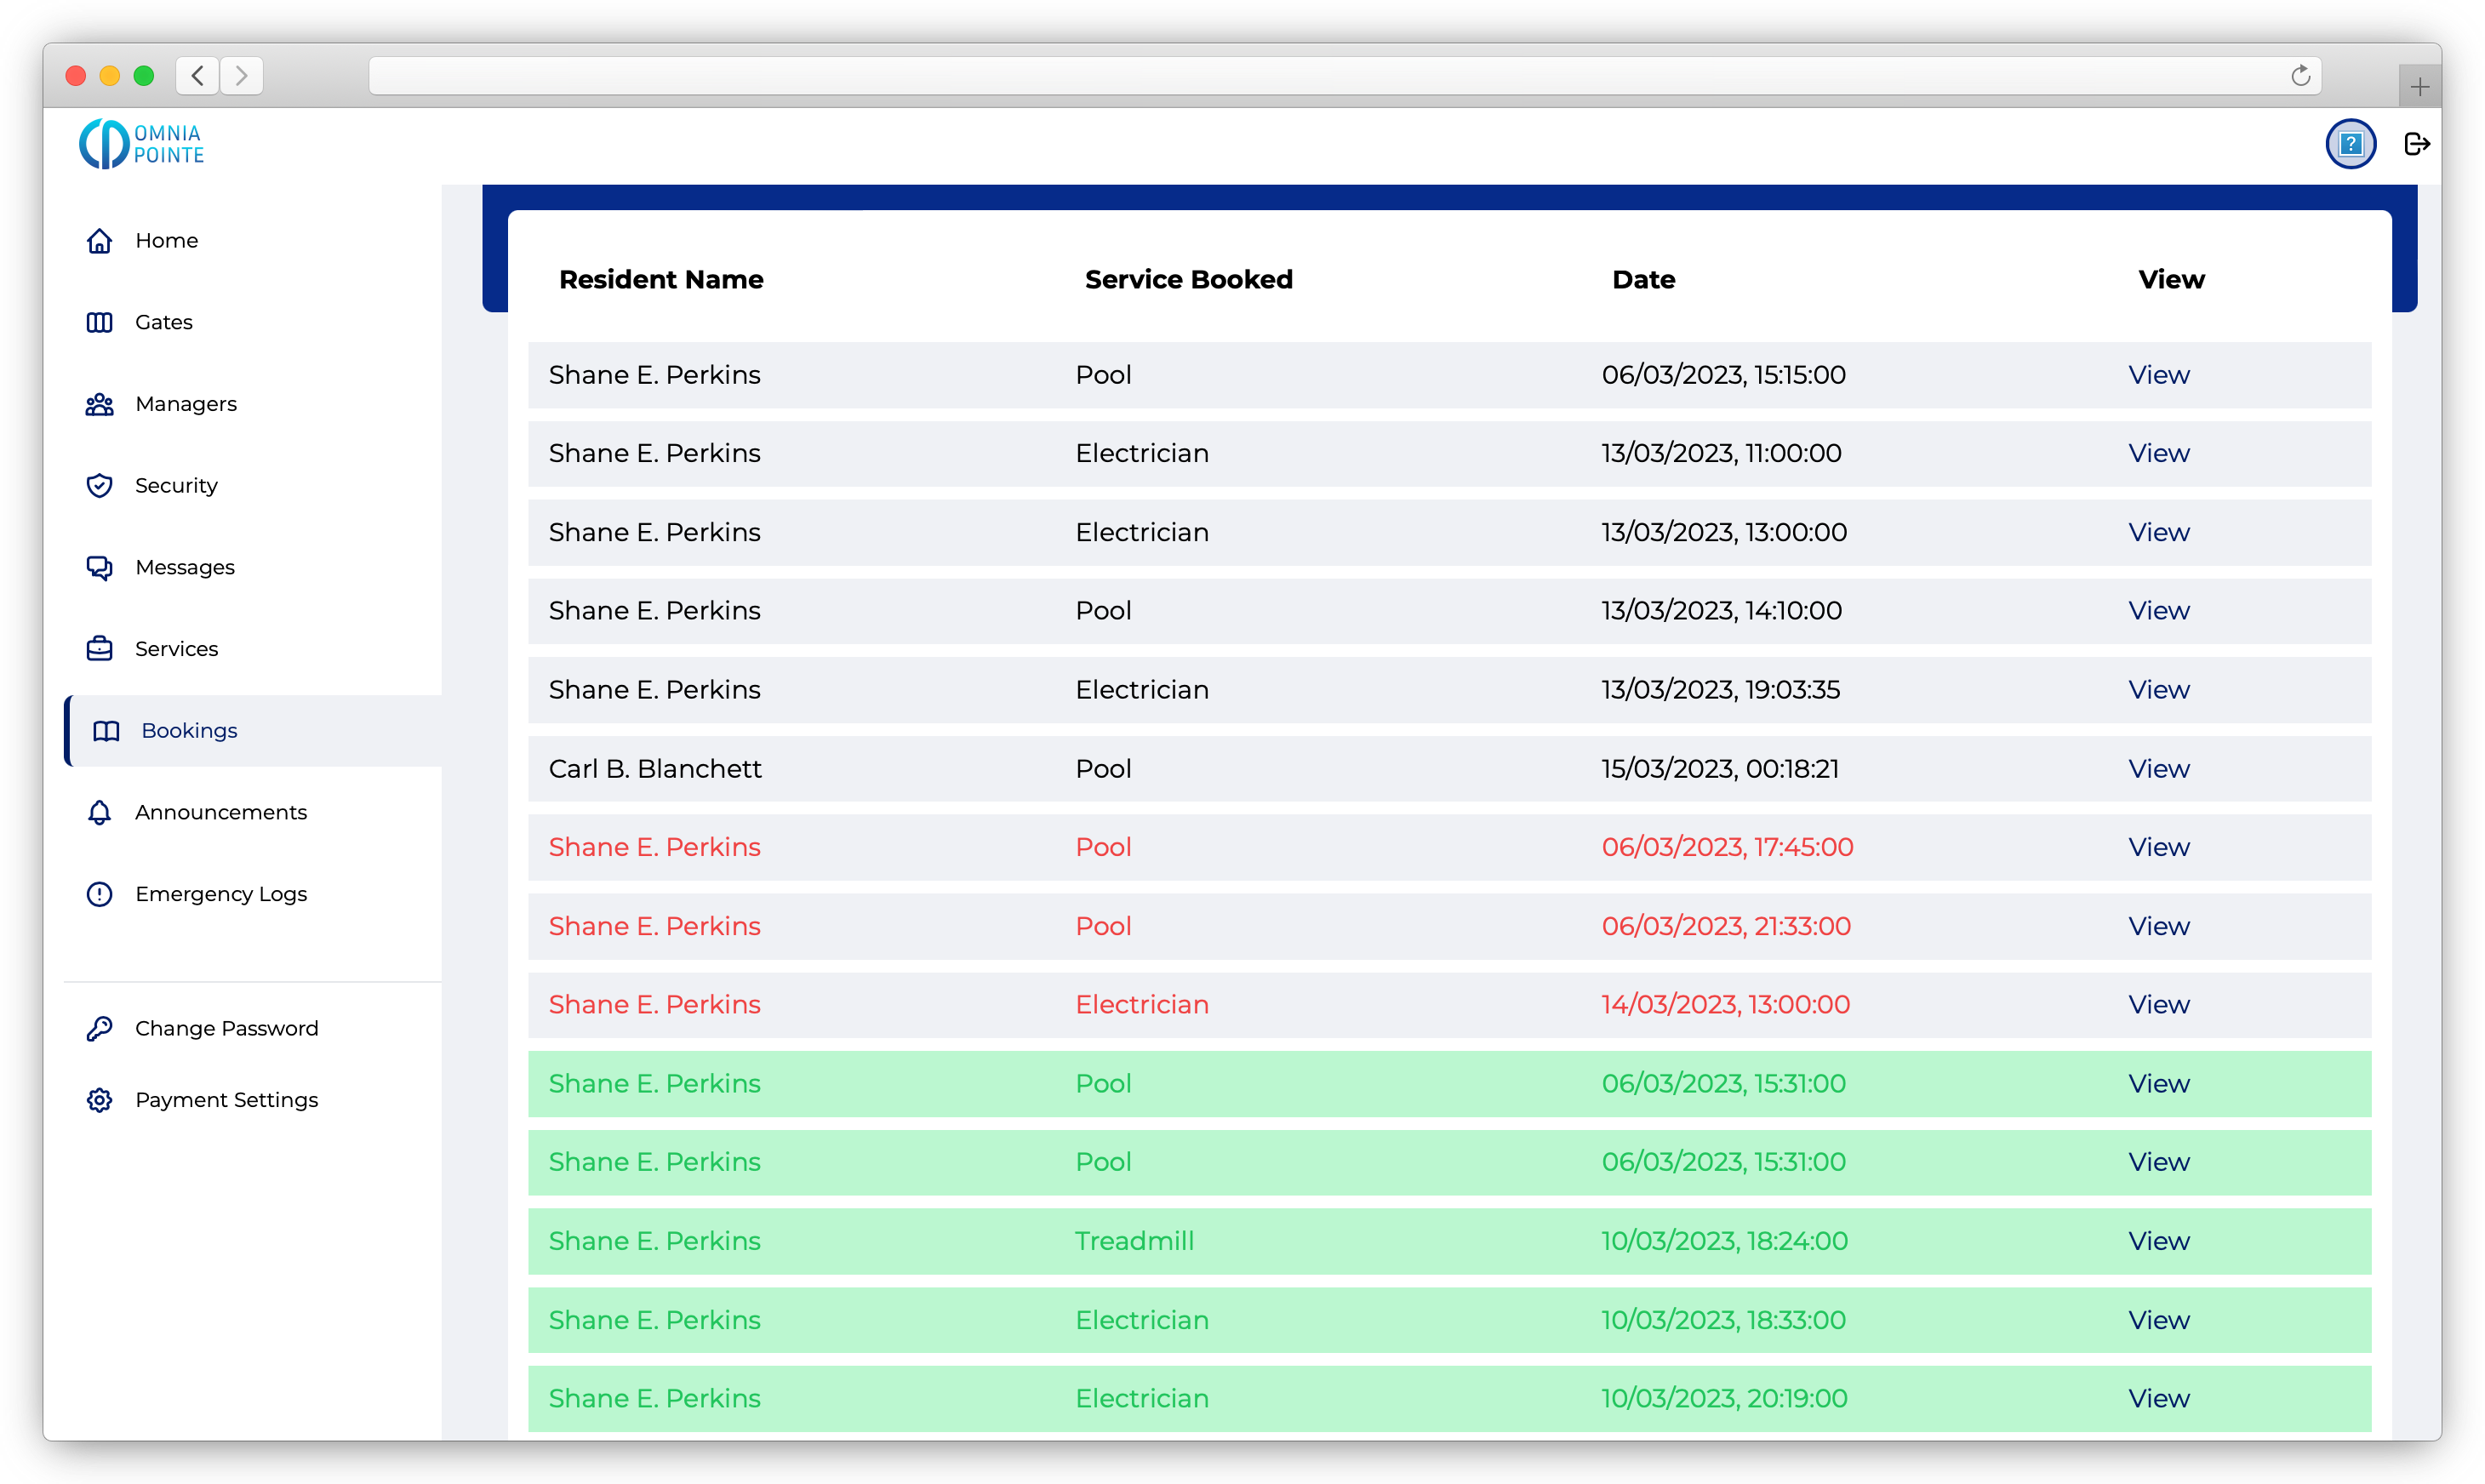Open the Emergency Logs alert icon
The width and height of the screenshot is (2485, 1484).
tap(99, 894)
